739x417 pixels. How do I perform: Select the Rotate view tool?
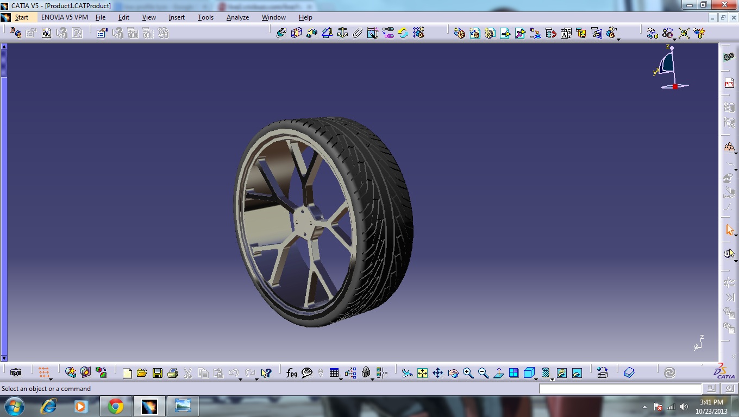[453, 373]
